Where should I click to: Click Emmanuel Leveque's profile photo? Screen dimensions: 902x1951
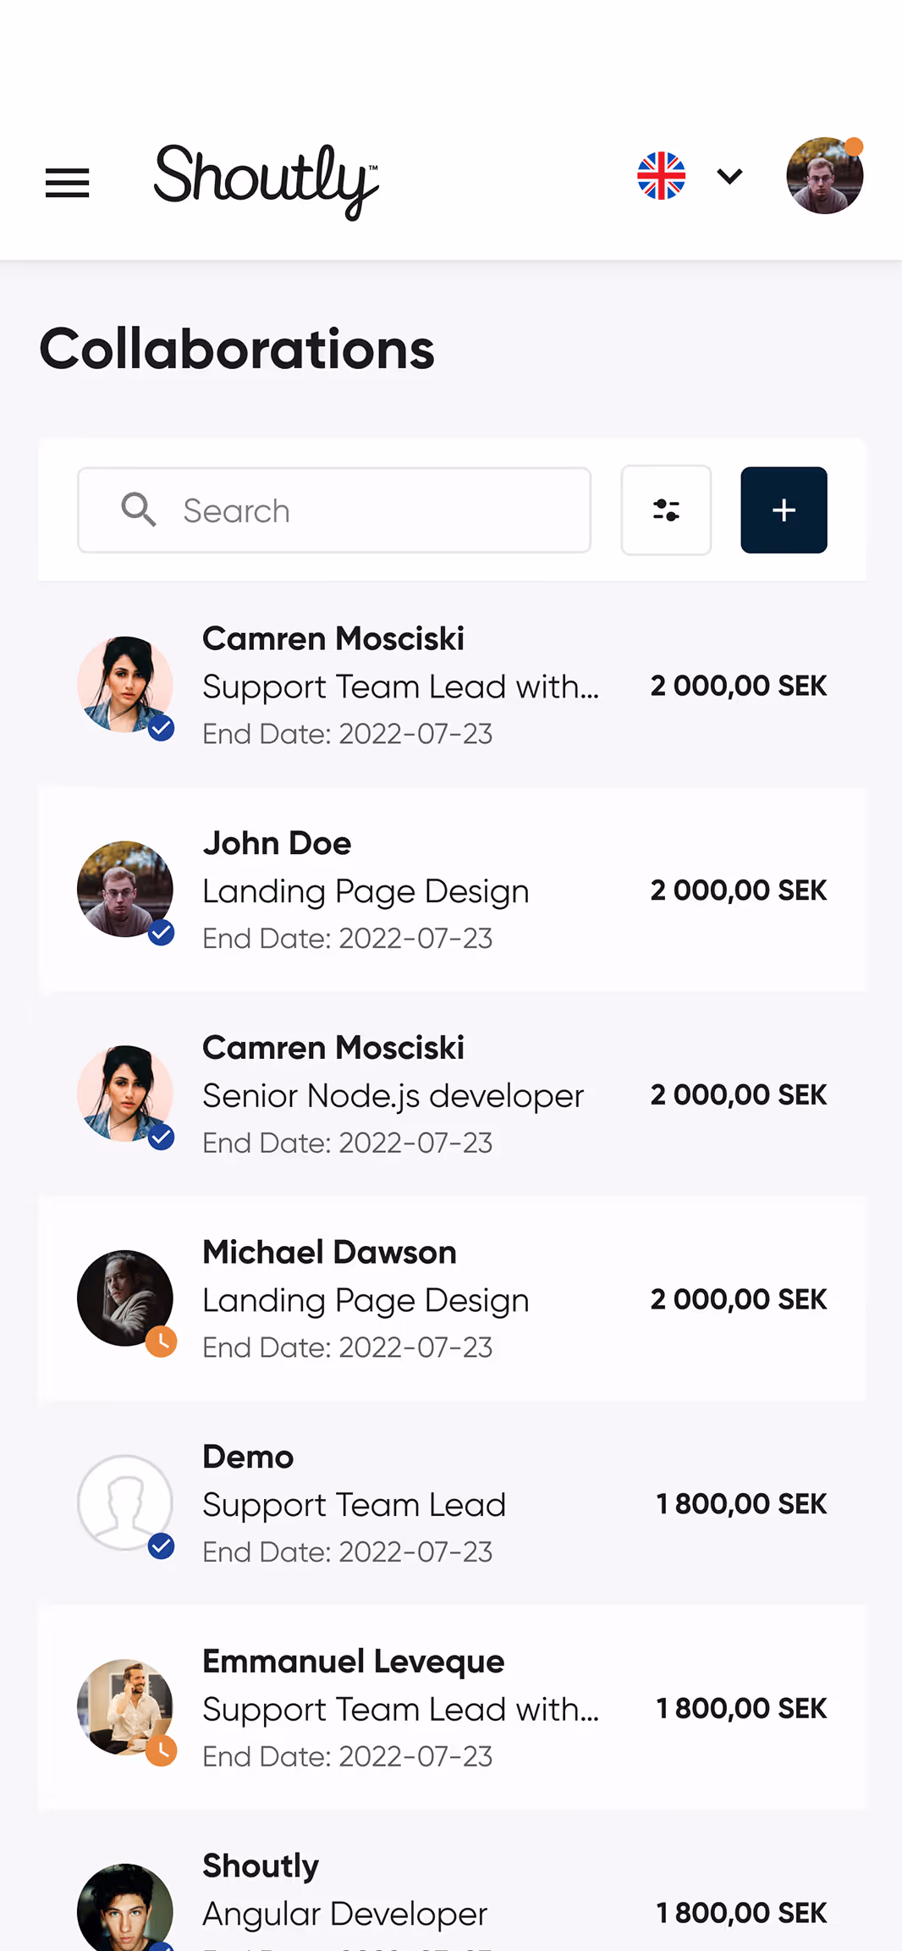click(x=125, y=1708)
